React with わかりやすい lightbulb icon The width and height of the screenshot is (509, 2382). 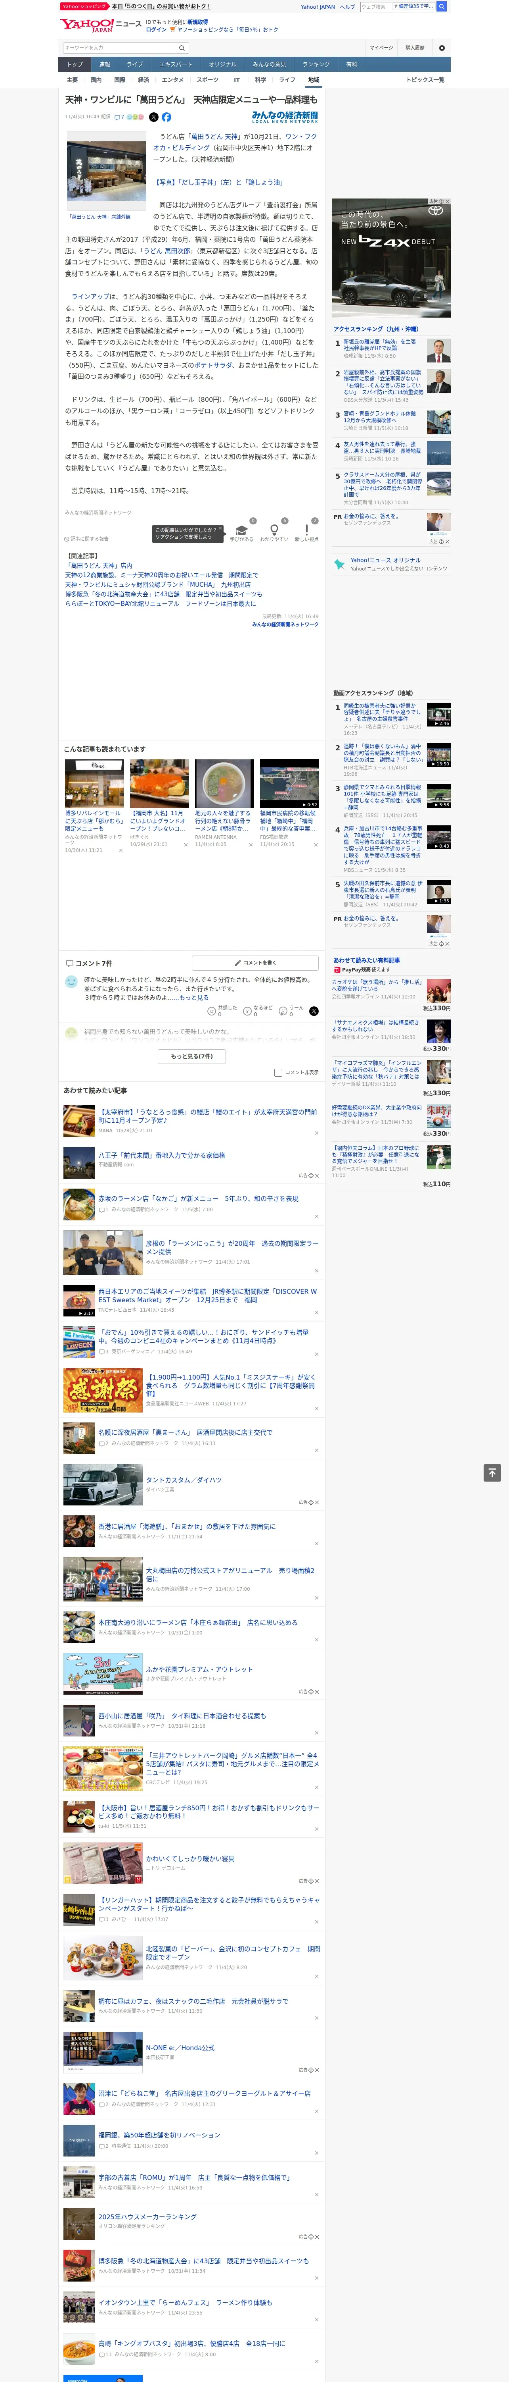274,531
